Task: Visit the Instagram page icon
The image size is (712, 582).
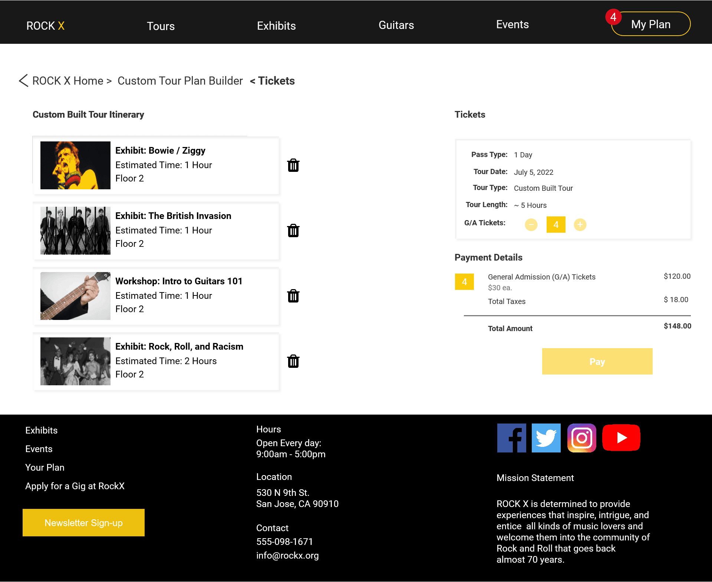Action: point(581,438)
